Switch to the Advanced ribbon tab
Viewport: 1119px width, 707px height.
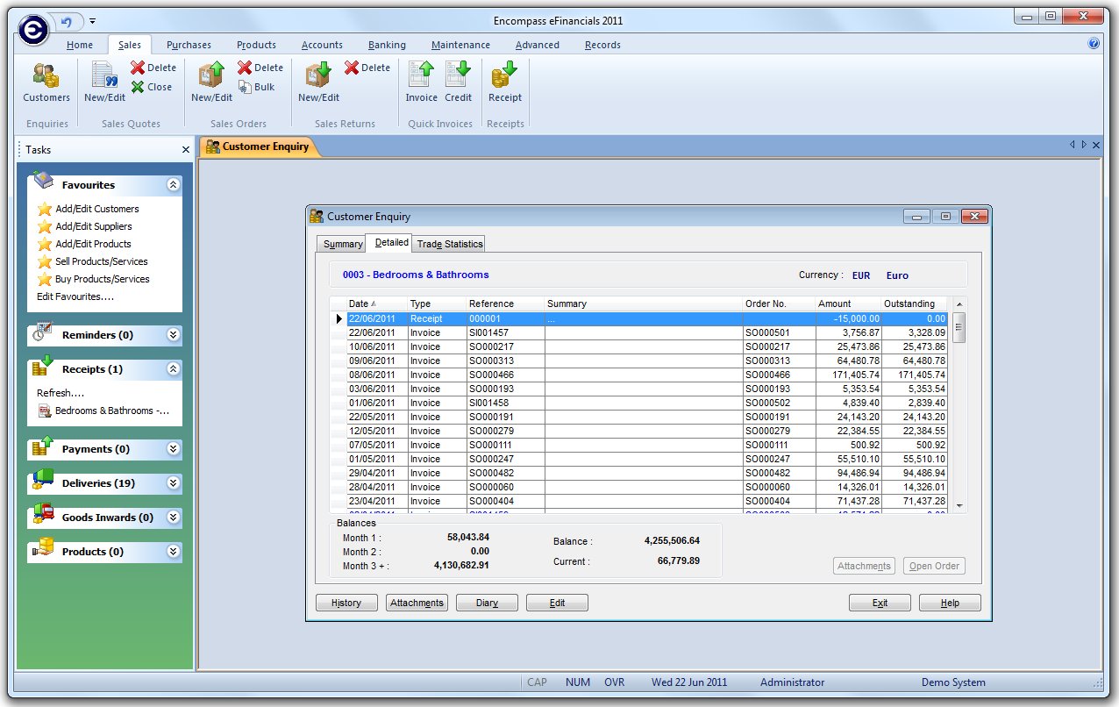[538, 45]
